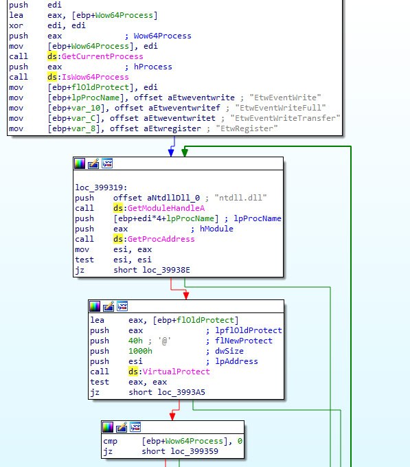Click jump target loc_399359
410x467 pixels.
194,451
